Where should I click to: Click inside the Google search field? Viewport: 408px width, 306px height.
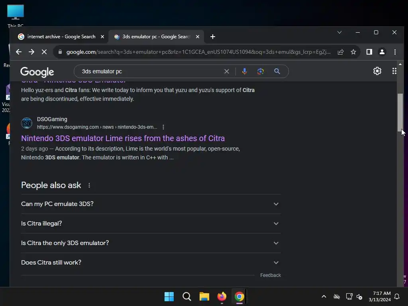coord(151,71)
